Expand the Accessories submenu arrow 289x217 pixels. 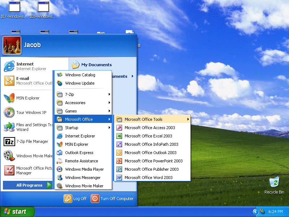click(x=109, y=103)
